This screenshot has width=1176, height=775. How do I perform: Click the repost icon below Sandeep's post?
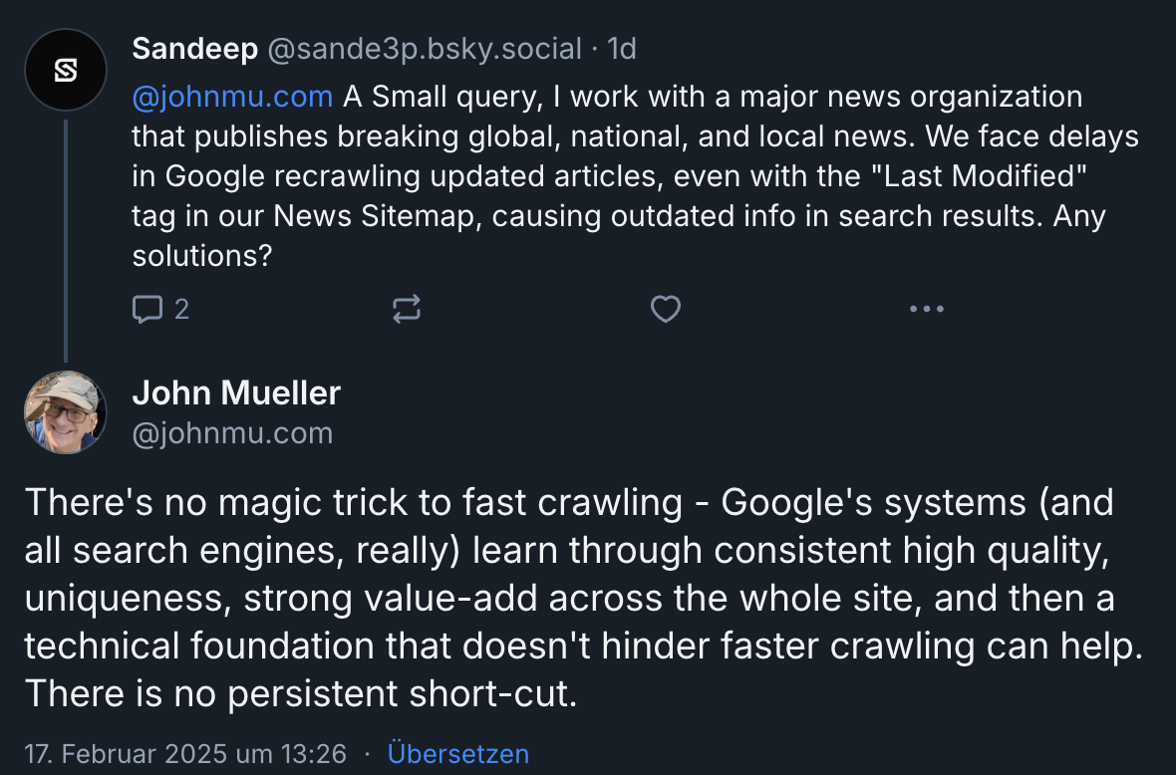(x=406, y=309)
